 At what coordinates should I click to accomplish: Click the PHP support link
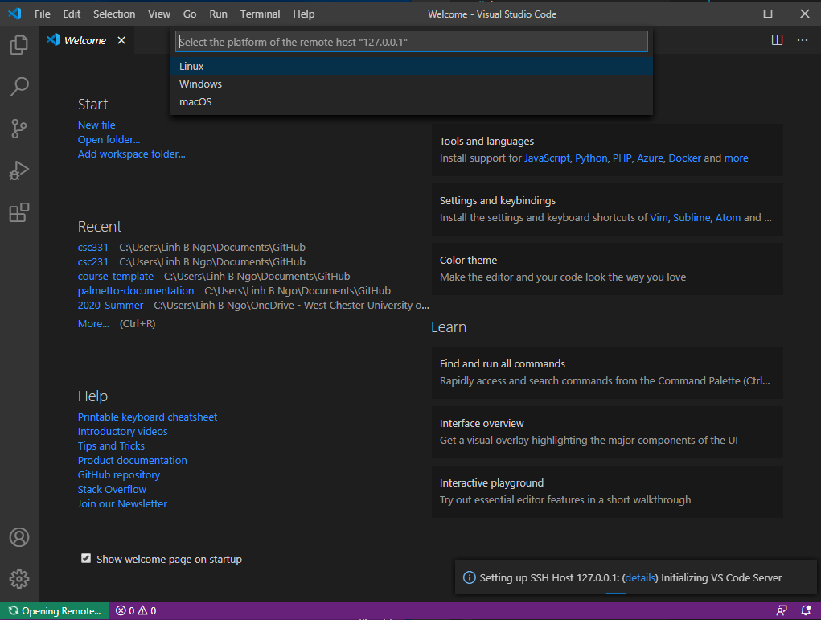click(x=622, y=158)
